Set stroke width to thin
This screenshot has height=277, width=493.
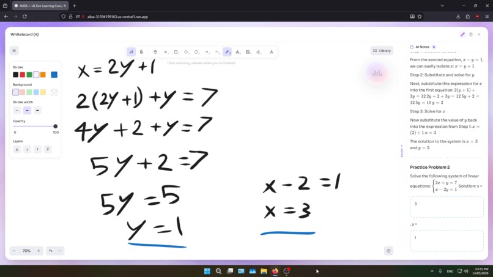tap(17, 110)
